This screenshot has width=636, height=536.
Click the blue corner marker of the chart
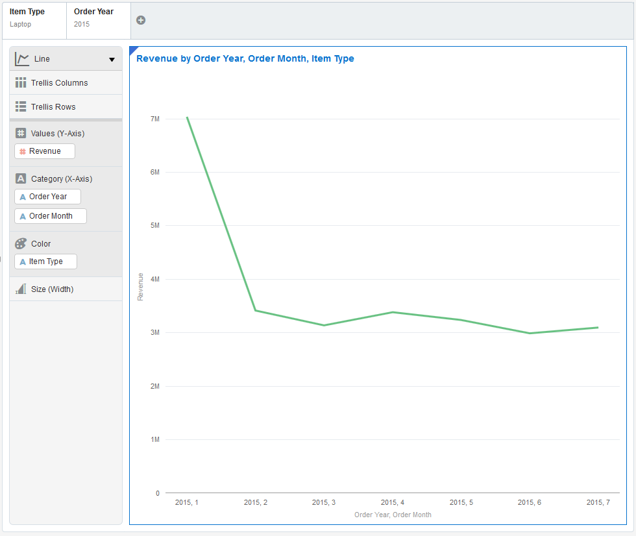pyautogui.click(x=132, y=50)
